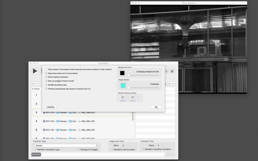Click the CANCEL button

click(51, 107)
